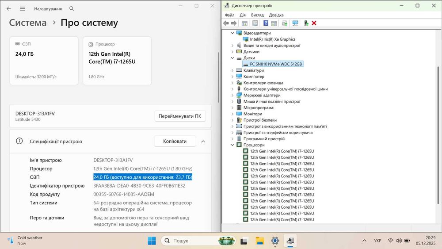Click the Device Manager vertical scrollbar
The height and width of the screenshot is (249, 442).
pyautogui.click(x=438, y=135)
